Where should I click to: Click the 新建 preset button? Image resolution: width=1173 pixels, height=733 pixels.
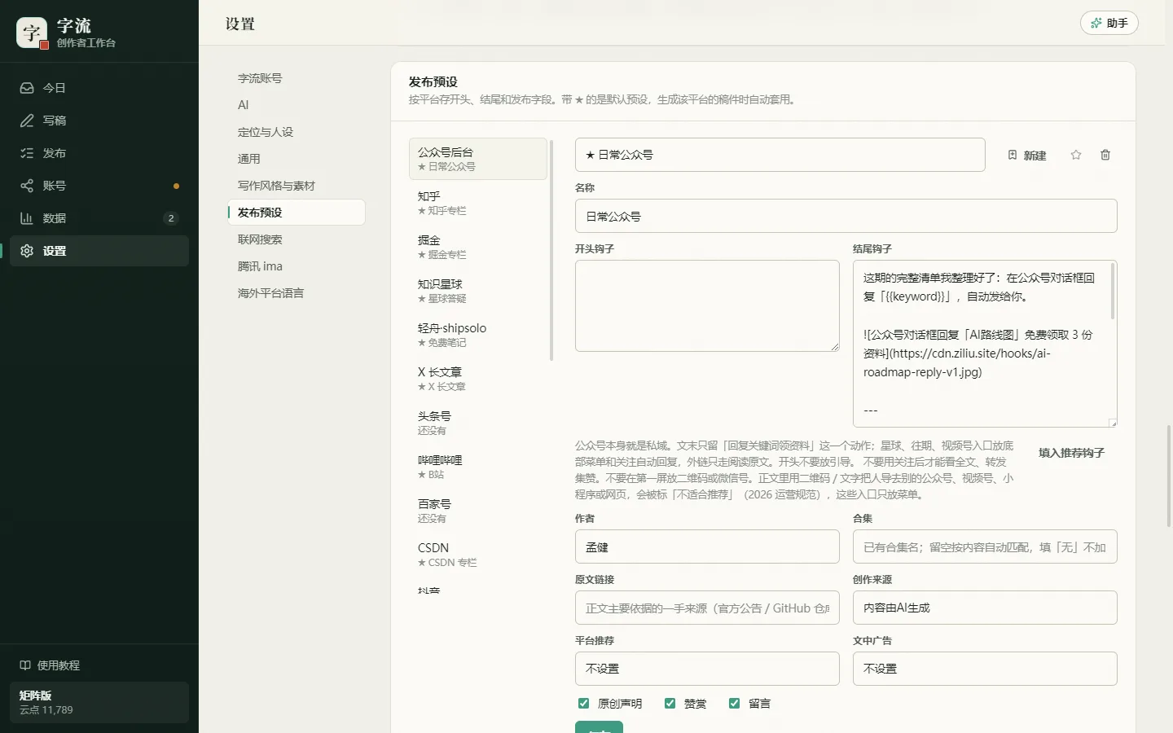[1027, 155]
